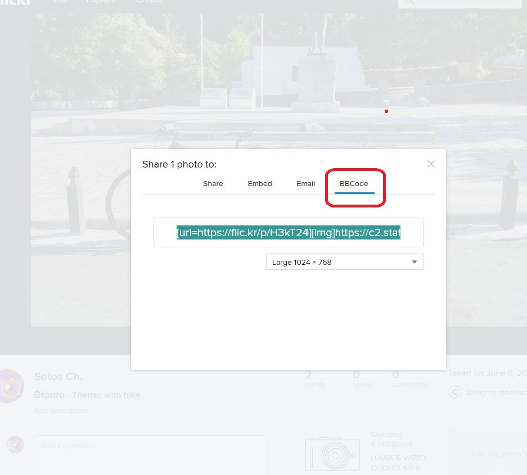Click the BBCode url text field

289,233
